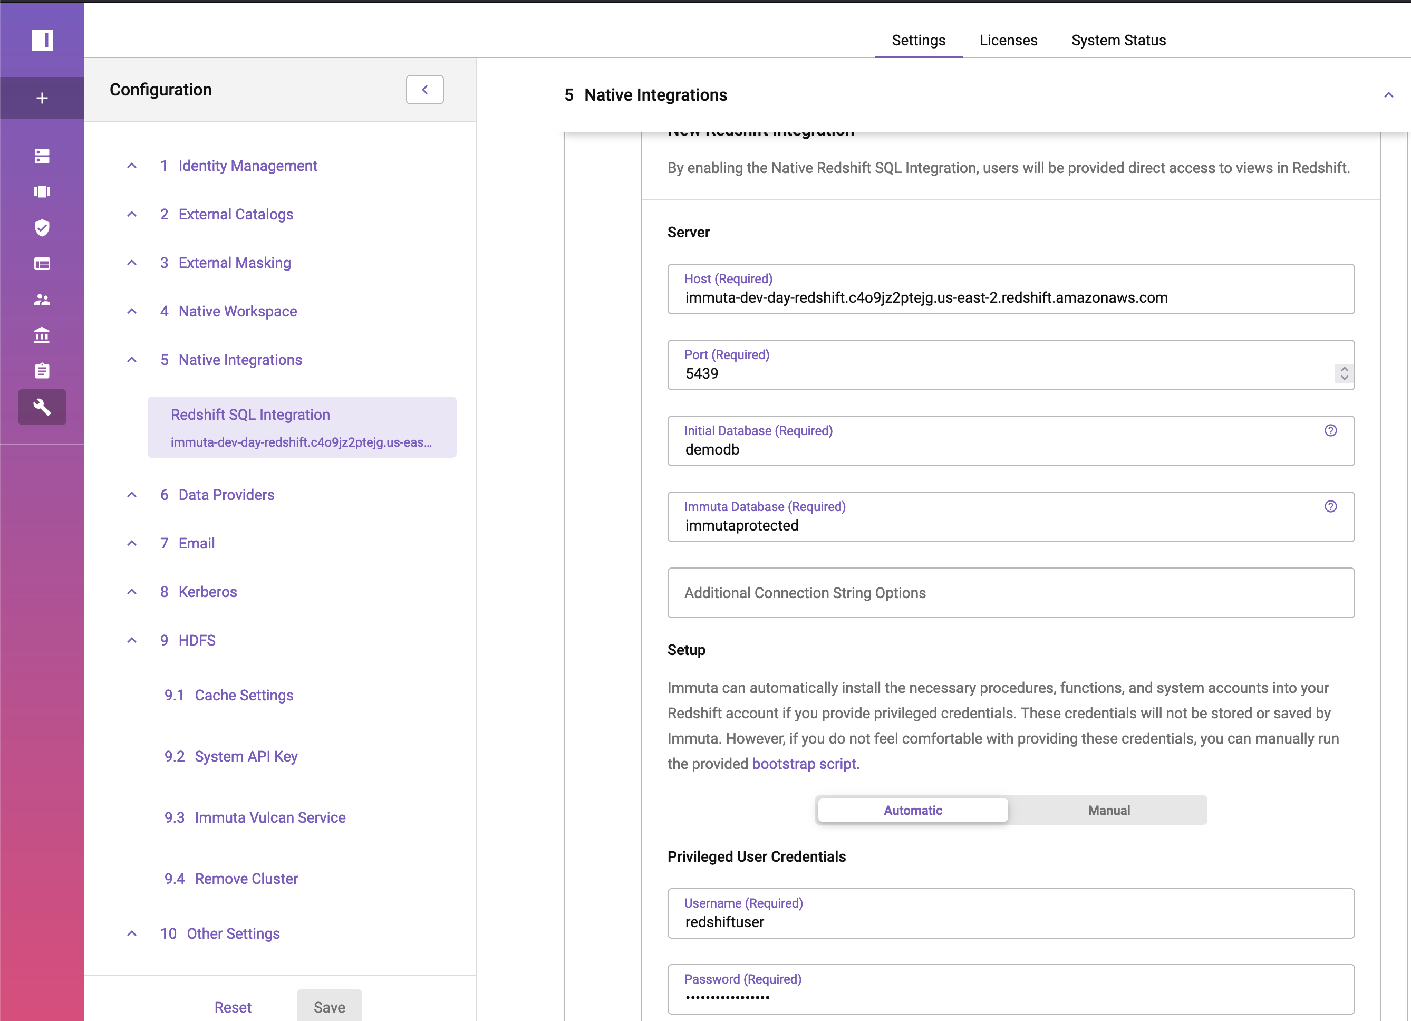Image resolution: width=1411 pixels, height=1021 pixels.
Task: Click Additional Connection String Options field
Action: 1011,593
